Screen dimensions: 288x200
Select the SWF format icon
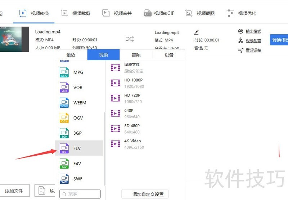coord(64,179)
